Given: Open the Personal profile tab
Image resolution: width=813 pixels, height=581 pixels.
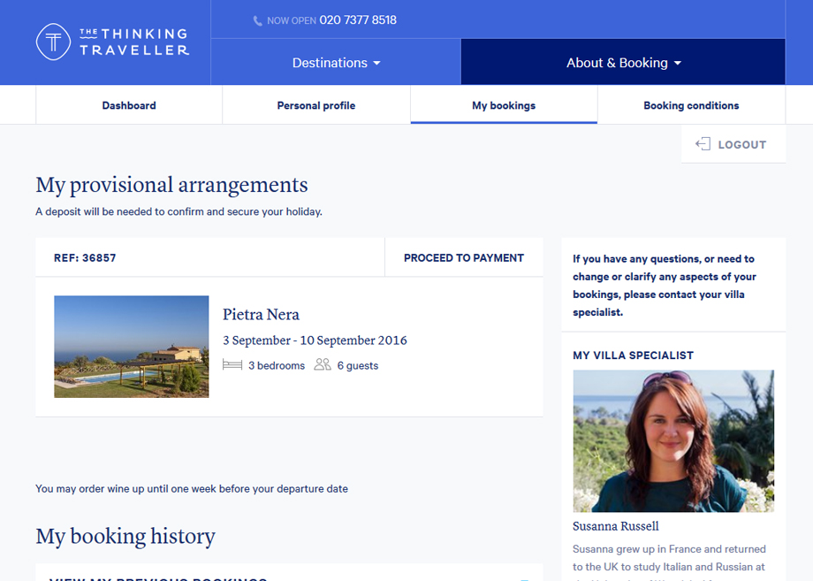Looking at the screenshot, I should click(x=316, y=105).
